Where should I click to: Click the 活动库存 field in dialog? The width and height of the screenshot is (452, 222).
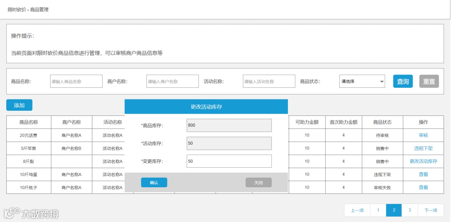pos(229,143)
